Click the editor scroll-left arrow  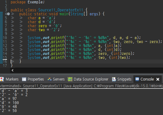coord(13,70)
